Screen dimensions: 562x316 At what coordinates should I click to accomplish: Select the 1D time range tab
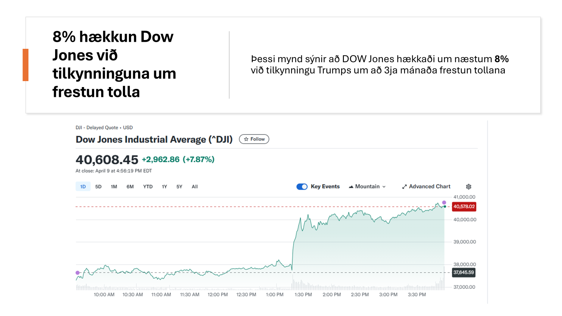click(x=83, y=187)
